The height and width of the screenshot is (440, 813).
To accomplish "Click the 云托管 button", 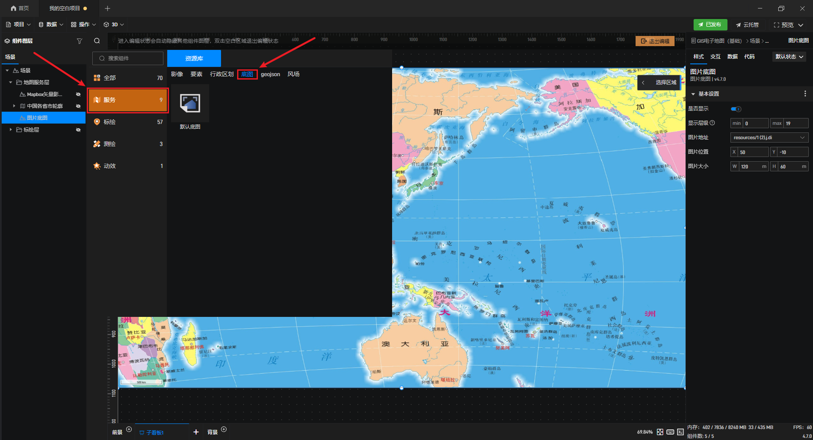I will (747, 25).
